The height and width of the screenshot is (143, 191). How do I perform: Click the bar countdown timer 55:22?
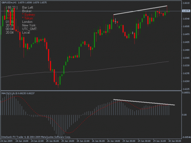click(12, 8)
